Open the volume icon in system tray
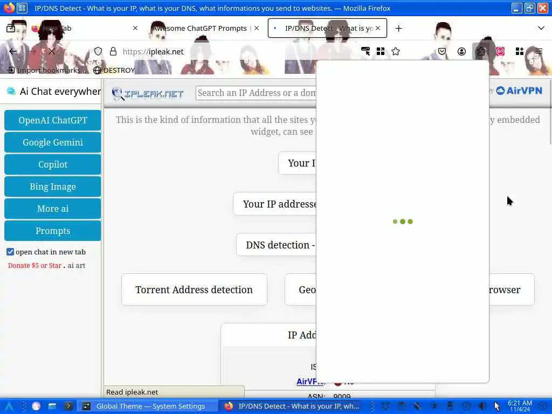The width and height of the screenshot is (552, 414). coord(482,406)
